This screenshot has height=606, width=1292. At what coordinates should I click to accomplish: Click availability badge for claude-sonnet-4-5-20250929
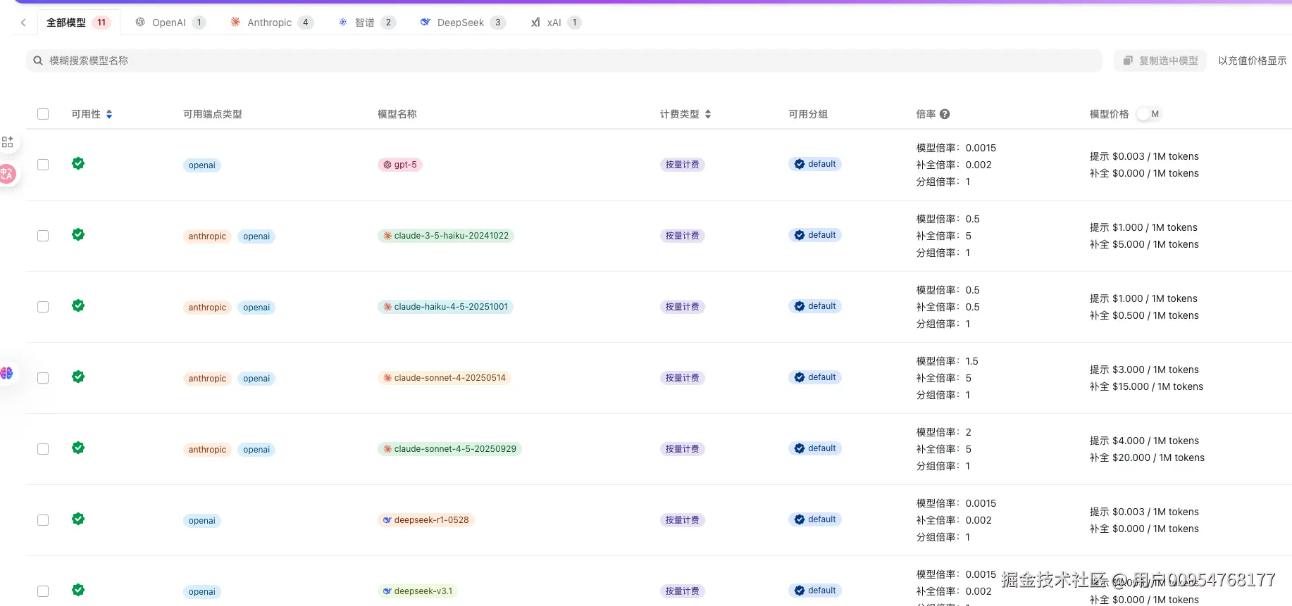[78, 448]
